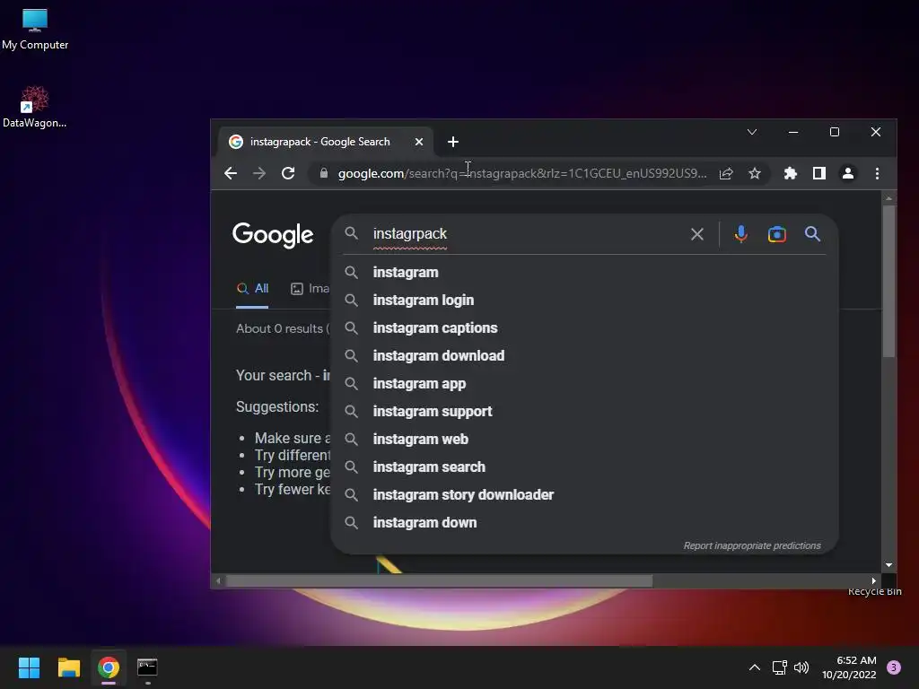View site information via the lock icon
This screenshot has width=919, height=689.
click(x=323, y=173)
